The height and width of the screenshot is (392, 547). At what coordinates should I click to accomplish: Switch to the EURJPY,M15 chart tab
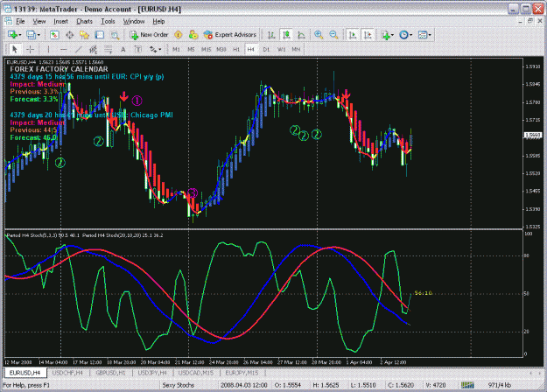coord(242,373)
